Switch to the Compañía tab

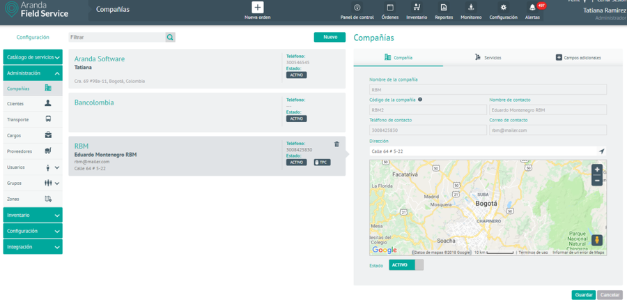tap(398, 58)
